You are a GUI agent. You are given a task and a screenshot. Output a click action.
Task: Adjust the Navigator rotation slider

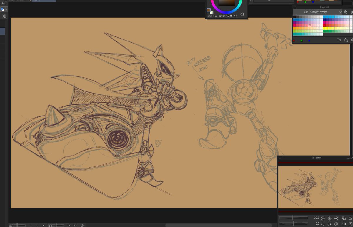click(x=294, y=224)
